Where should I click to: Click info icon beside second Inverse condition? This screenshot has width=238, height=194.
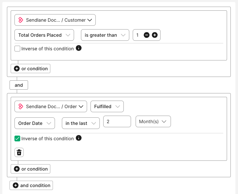(79, 138)
